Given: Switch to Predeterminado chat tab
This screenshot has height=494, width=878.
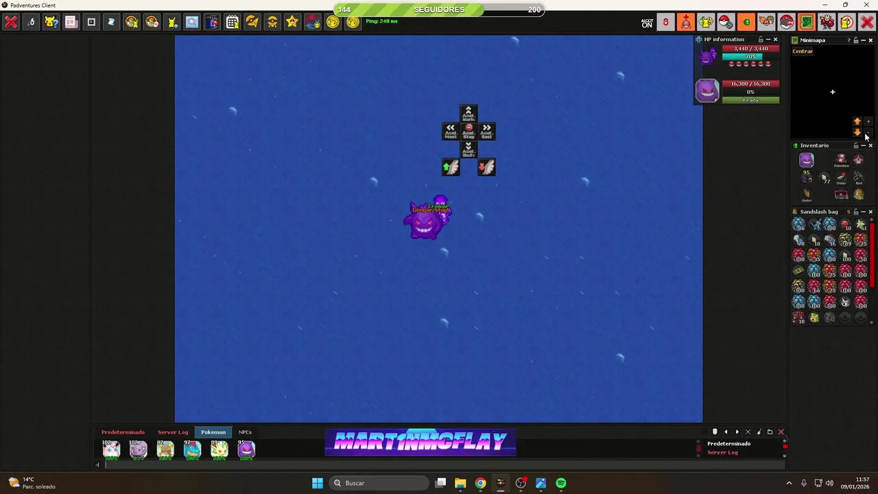Looking at the screenshot, I should [123, 432].
